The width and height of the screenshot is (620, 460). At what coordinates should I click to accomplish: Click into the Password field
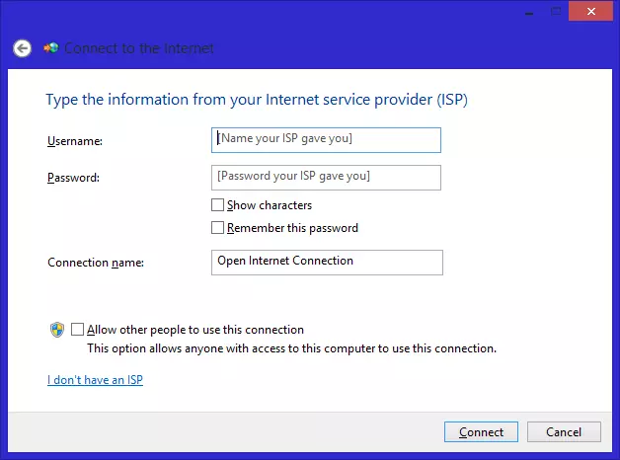point(326,177)
